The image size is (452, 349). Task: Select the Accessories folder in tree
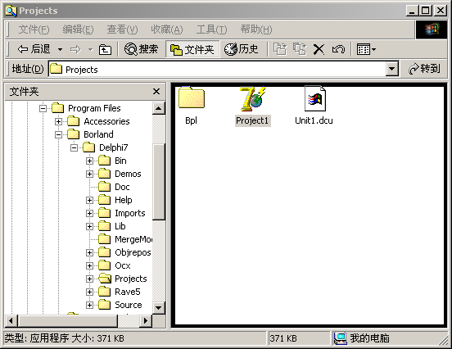pyautogui.click(x=106, y=121)
